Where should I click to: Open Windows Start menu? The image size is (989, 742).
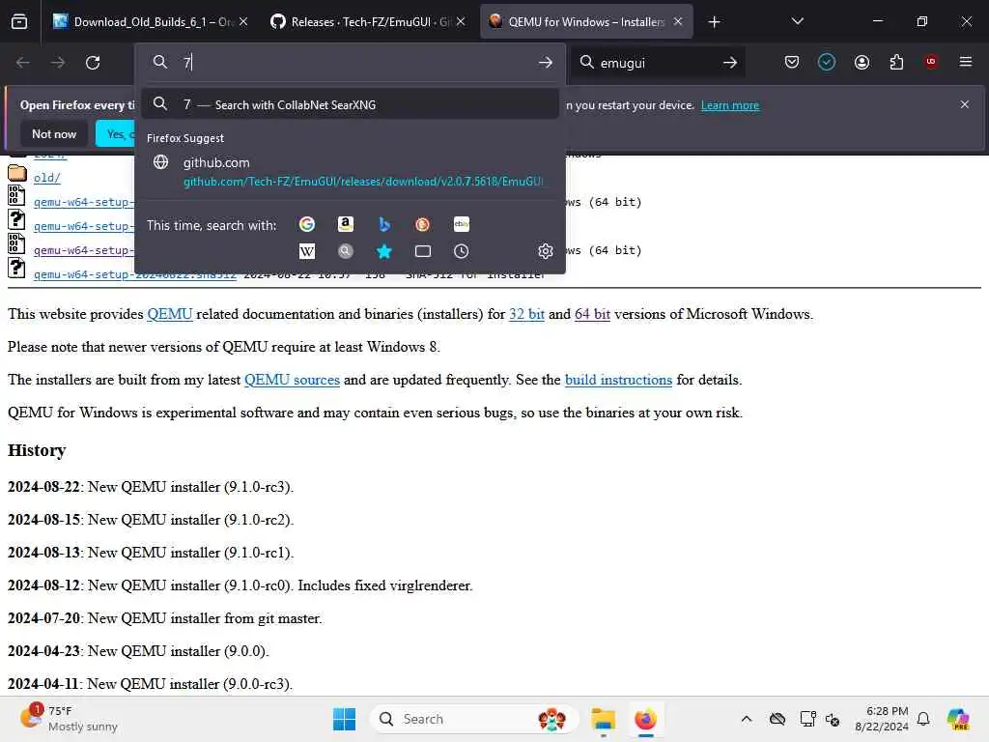345,719
